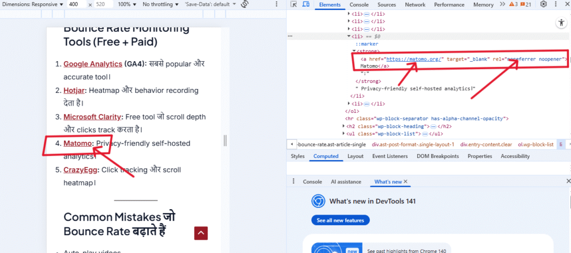Select the ::marker pseudo-element row

click(x=367, y=44)
